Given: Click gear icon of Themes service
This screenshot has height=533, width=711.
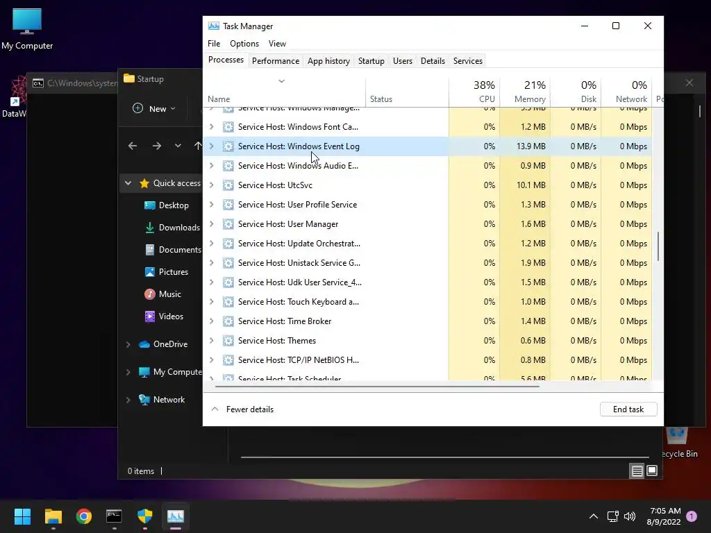Looking at the screenshot, I should 228,341.
